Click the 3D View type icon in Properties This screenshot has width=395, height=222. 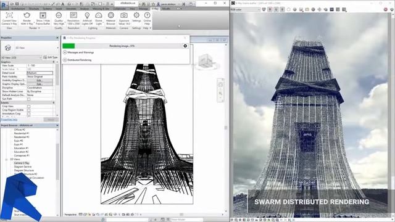[x=8, y=47]
